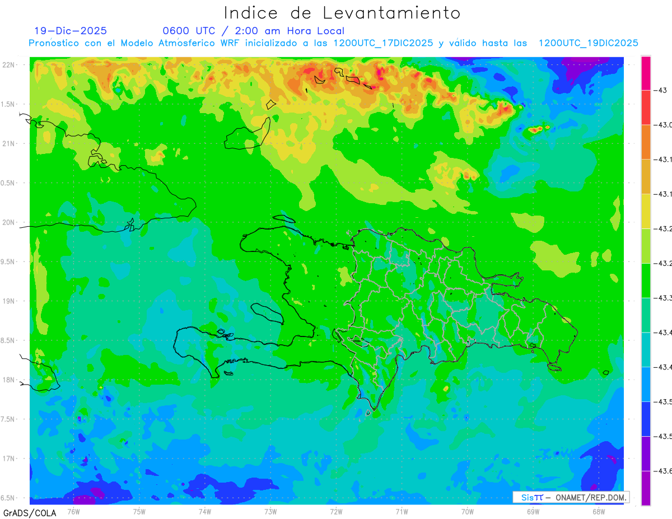Pick the orange swatch in the color legend
Image resolution: width=672 pixels, height=519 pixels.
click(646, 142)
